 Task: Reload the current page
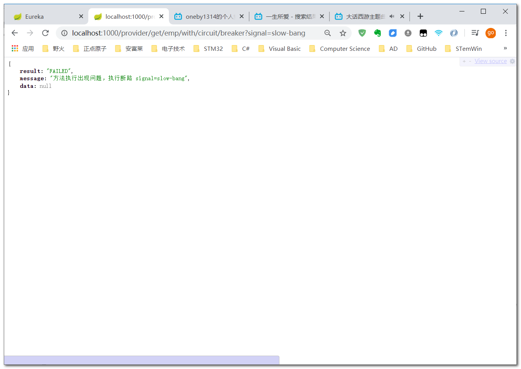click(x=45, y=33)
